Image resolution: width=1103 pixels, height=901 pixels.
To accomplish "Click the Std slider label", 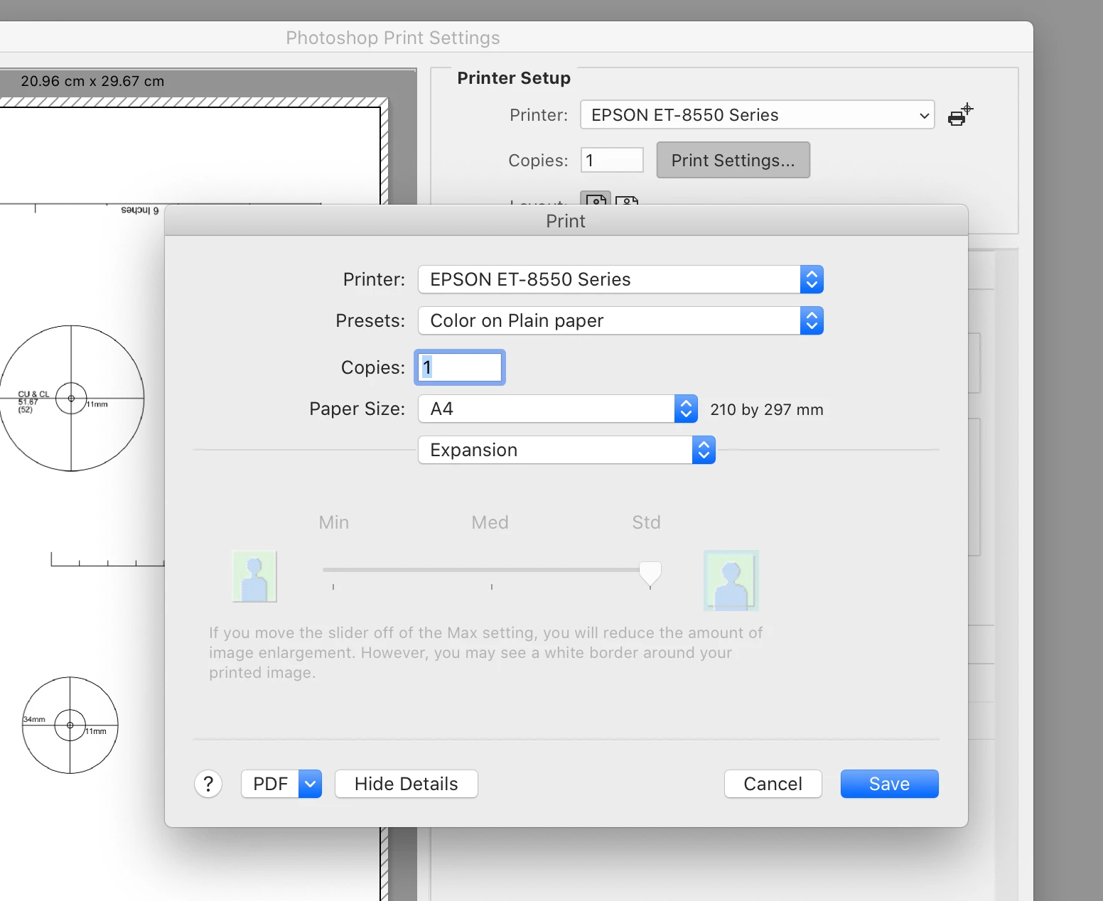I will point(647,522).
